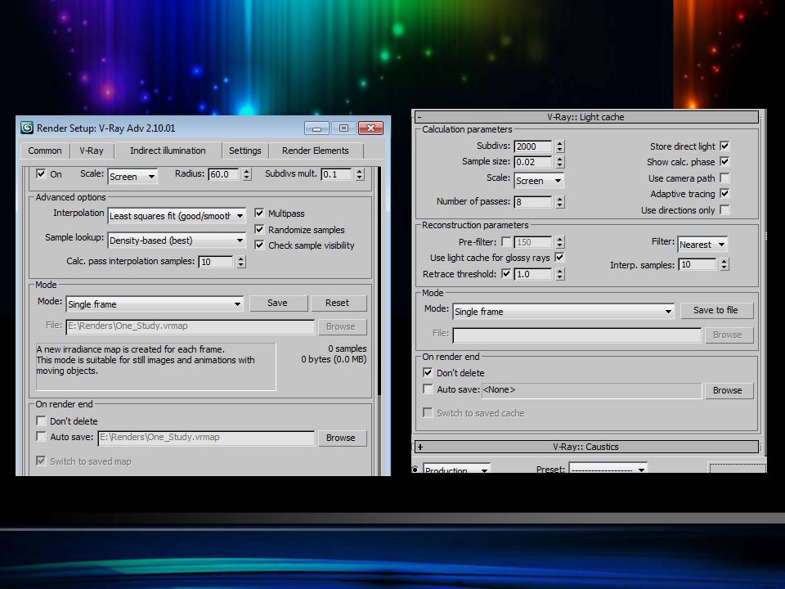Expand the V-Ray Caustics rollout
Viewport: 785px width, 589px height.
point(420,447)
